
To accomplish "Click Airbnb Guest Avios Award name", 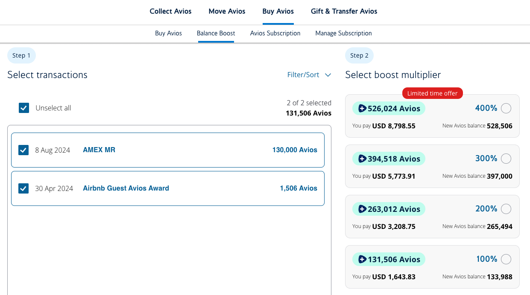I will click(x=126, y=188).
